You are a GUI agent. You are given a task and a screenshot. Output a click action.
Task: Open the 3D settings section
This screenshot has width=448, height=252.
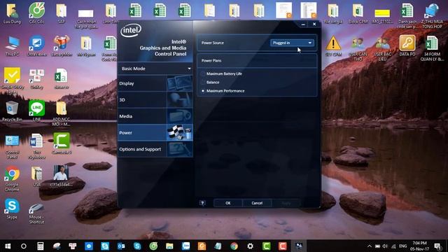155,99
